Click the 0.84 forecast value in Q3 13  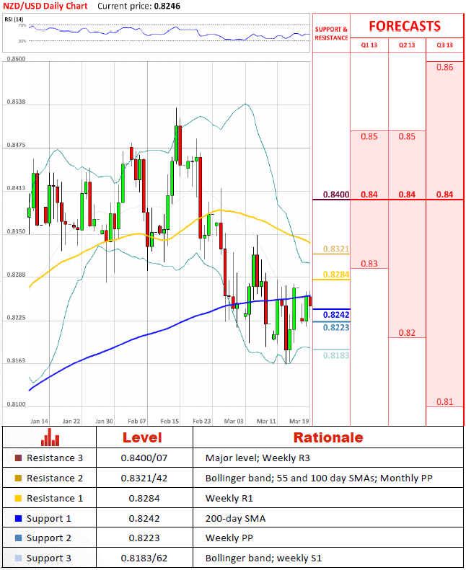pos(444,195)
